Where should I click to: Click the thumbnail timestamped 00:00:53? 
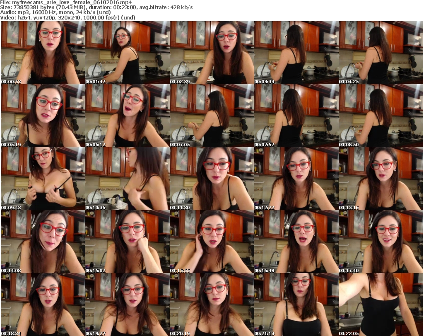43,53
